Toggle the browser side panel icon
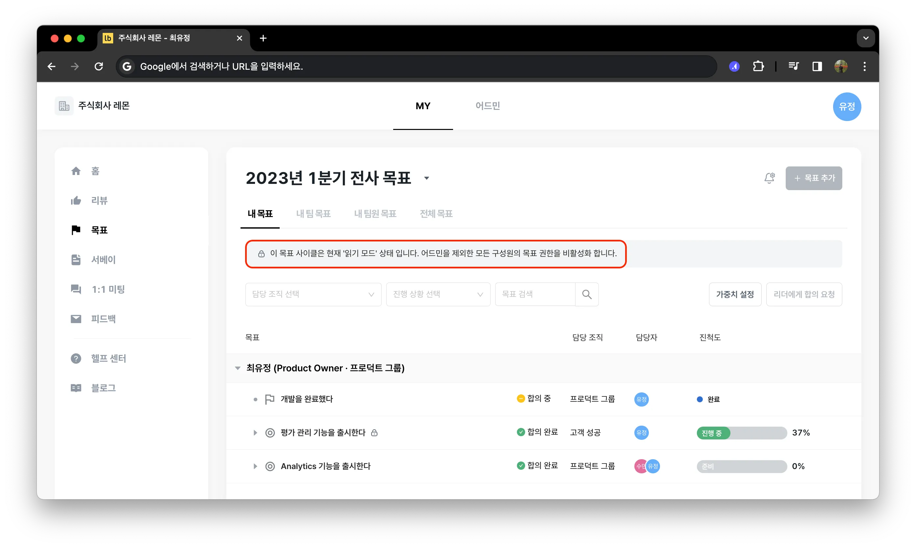This screenshot has height=548, width=916. point(817,66)
